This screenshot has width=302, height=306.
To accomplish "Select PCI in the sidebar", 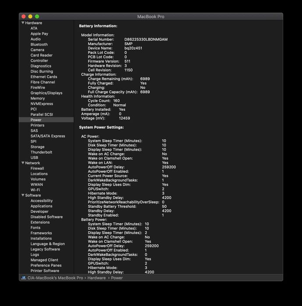I will pos(34,109).
